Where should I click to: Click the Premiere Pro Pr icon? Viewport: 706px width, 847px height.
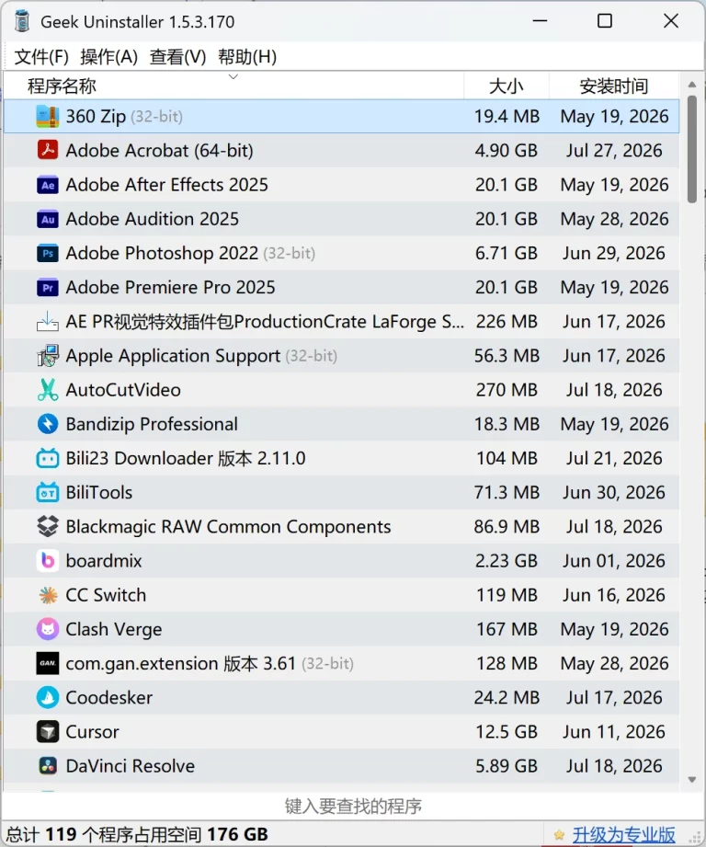[48, 287]
